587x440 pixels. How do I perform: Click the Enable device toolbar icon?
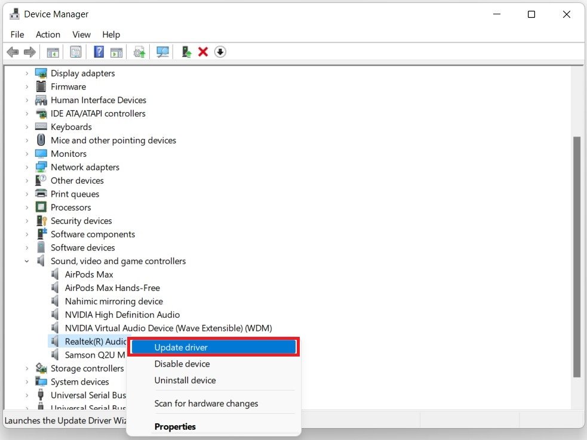pyautogui.click(x=186, y=52)
